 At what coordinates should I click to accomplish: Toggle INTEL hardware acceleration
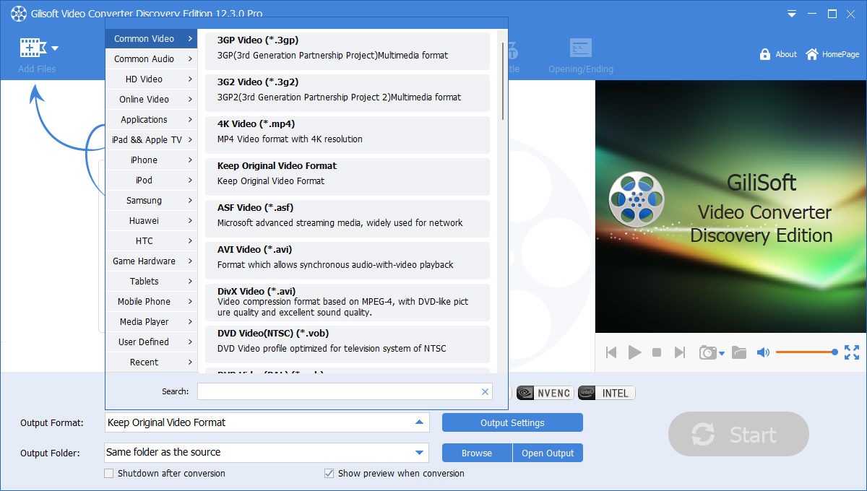click(607, 393)
